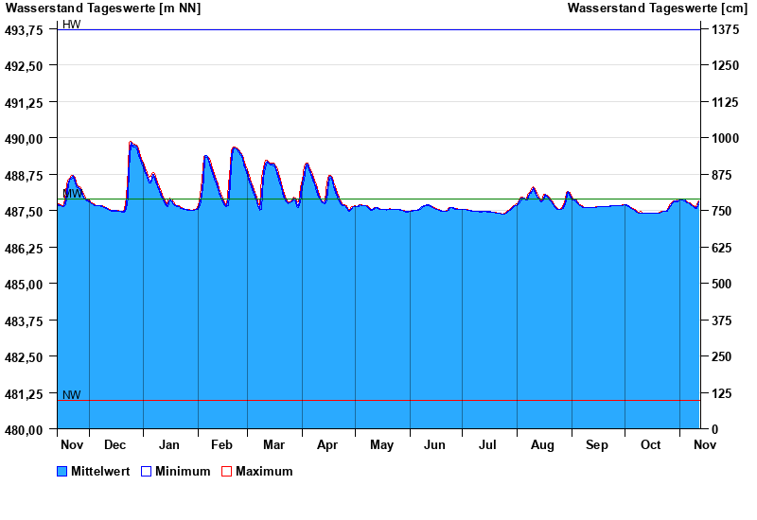
Task: Click the Jul month label on x-axis
Action: [x=488, y=445]
